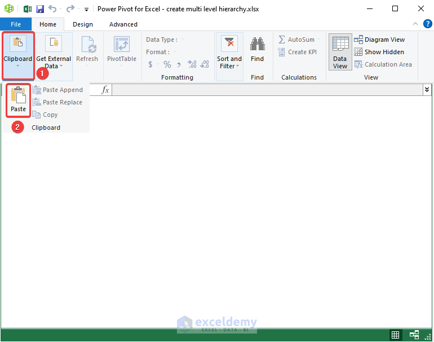The width and height of the screenshot is (434, 342).
Task: Toggle Show Hidden
Action: coord(379,52)
